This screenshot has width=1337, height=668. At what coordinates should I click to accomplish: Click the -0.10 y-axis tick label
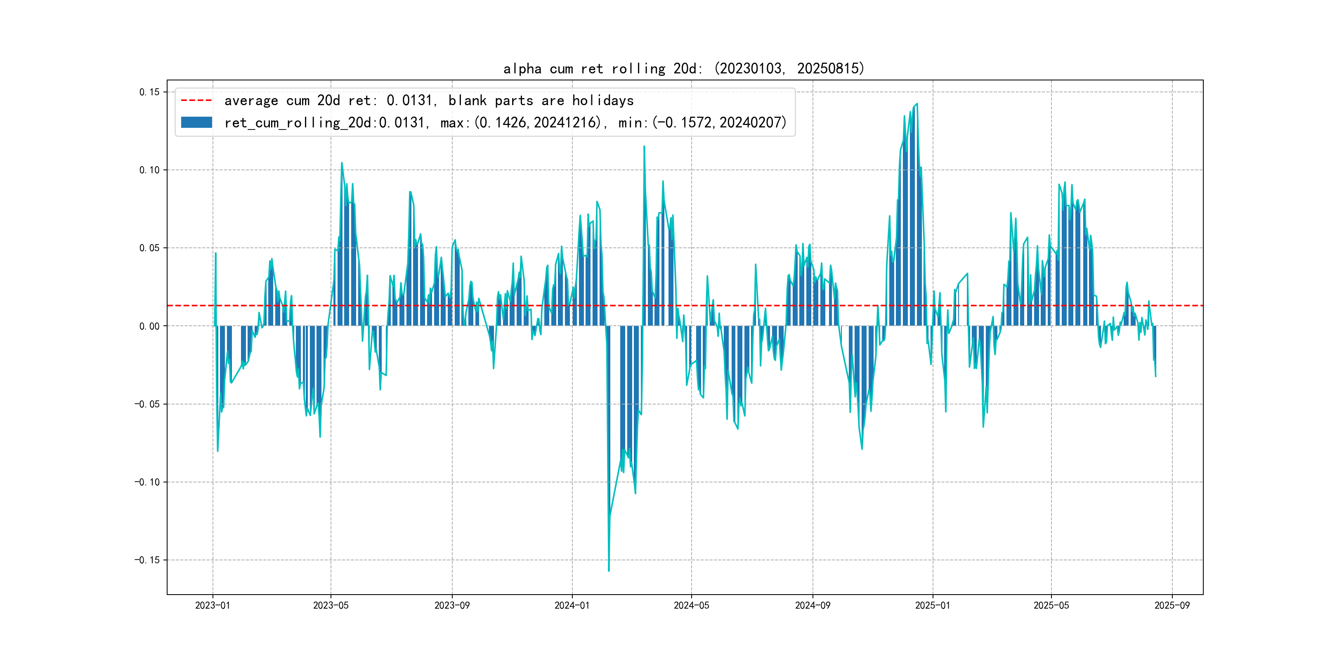coord(147,482)
